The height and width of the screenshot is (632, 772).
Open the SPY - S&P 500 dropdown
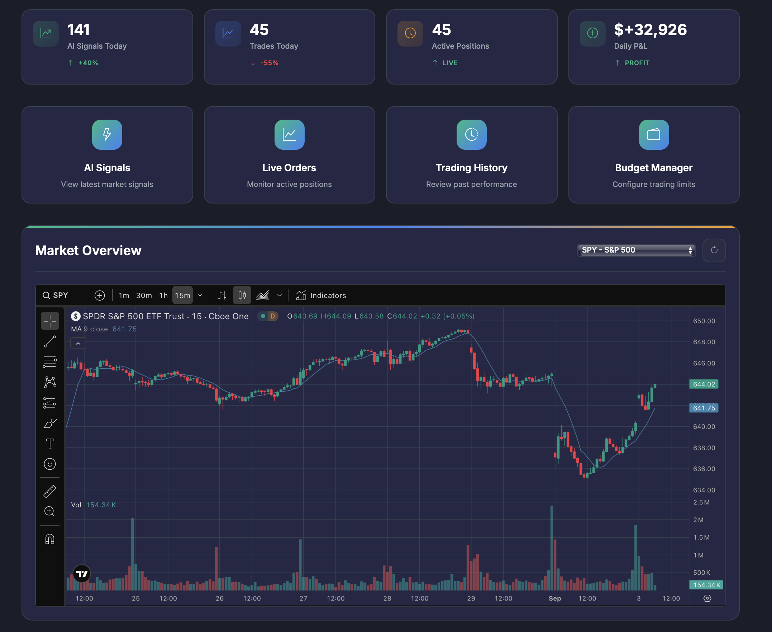pyautogui.click(x=636, y=250)
